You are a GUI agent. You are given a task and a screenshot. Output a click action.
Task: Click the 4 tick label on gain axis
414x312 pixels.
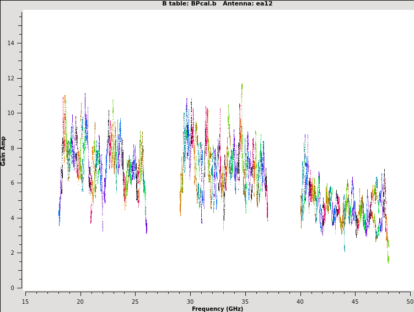point(13,218)
